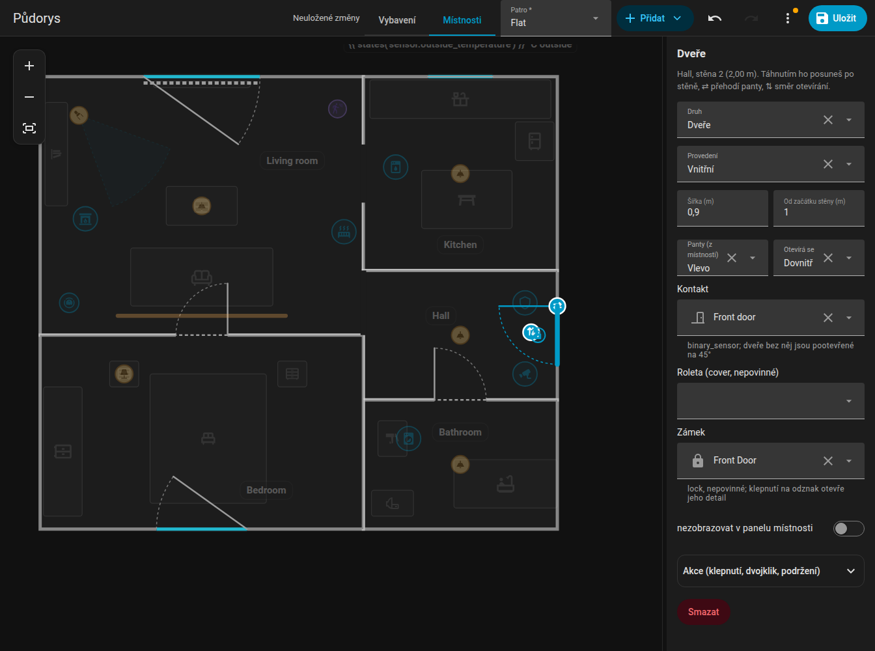Image resolution: width=875 pixels, height=651 pixels.
Task: Select the Hall ceiling light icon
Action: coord(460,335)
